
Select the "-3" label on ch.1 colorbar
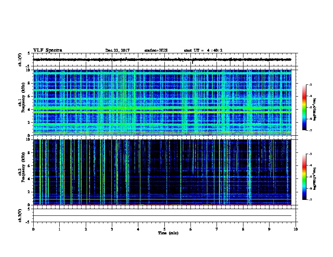(310, 84)
